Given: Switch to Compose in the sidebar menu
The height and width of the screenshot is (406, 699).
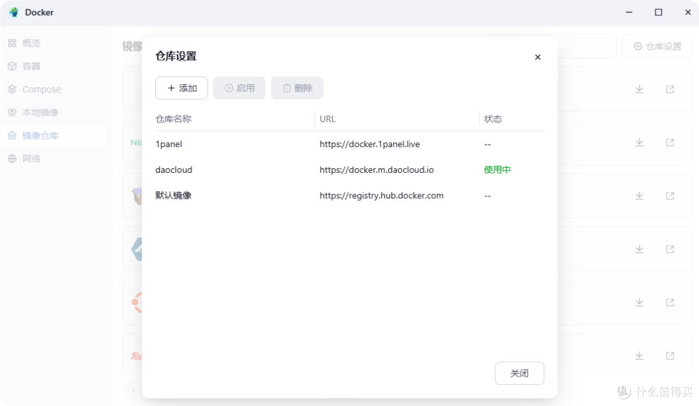Looking at the screenshot, I should tap(41, 89).
